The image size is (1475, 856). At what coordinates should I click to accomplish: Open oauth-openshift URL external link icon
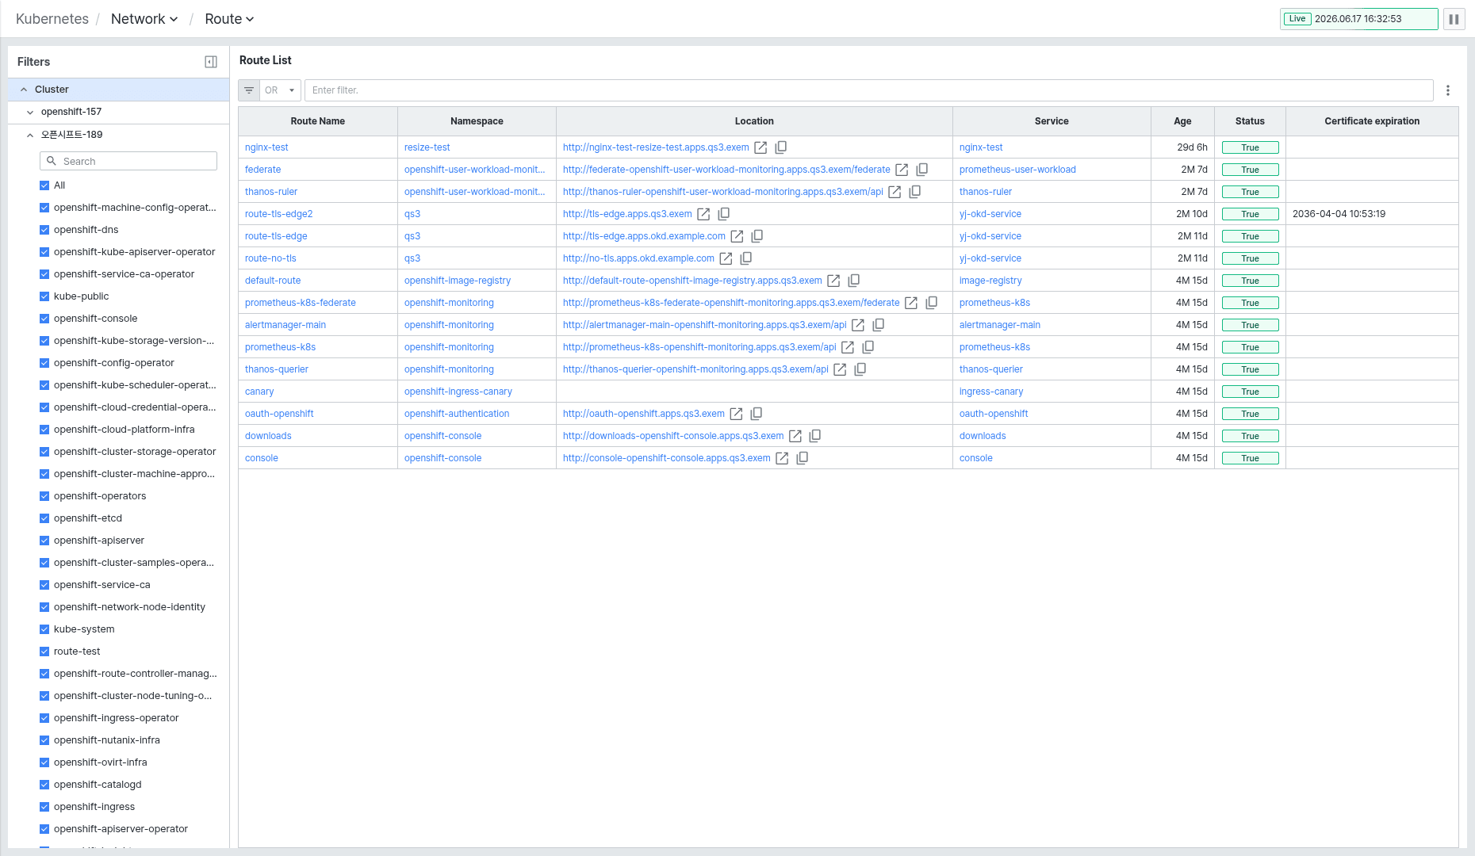point(736,414)
